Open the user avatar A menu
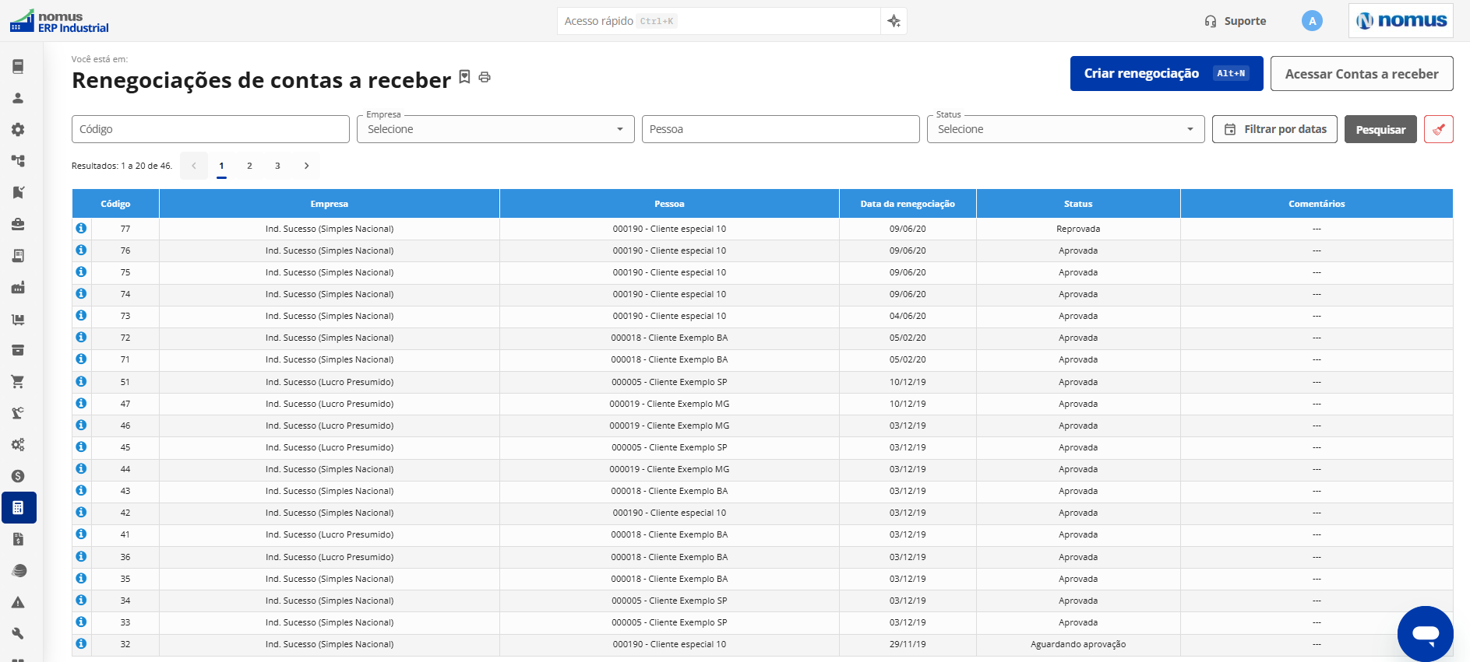Screen dimensions: 1470x662 click(x=1312, y=21)
